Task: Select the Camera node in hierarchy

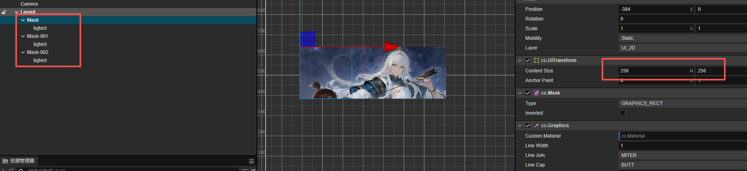Action: tap(29, 4)
